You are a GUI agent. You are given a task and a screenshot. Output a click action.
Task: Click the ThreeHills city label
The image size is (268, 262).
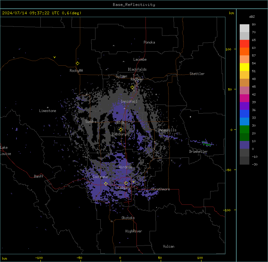click(167, 130)
